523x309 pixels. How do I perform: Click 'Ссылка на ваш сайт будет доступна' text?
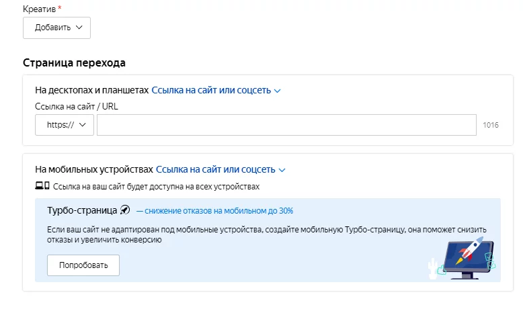pyautogui.click(x=156, y=186)
